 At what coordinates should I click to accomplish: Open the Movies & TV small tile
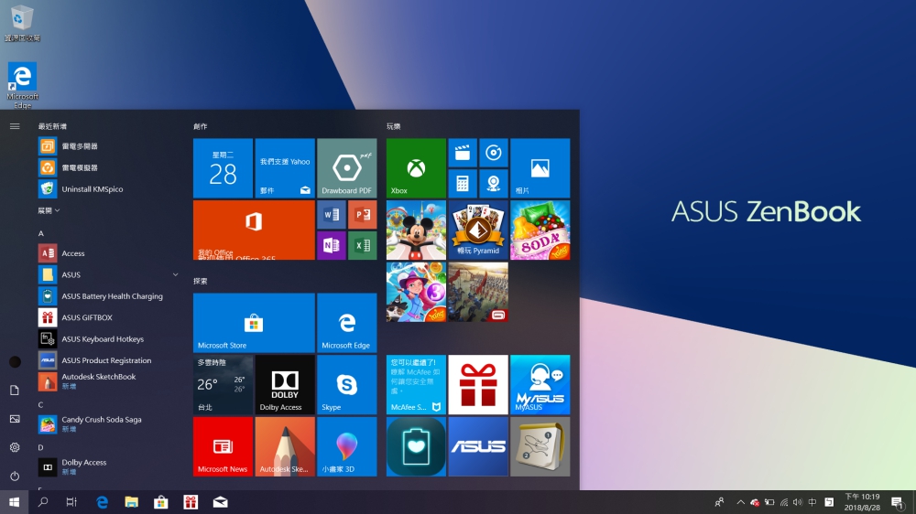[x=463, y=153]
